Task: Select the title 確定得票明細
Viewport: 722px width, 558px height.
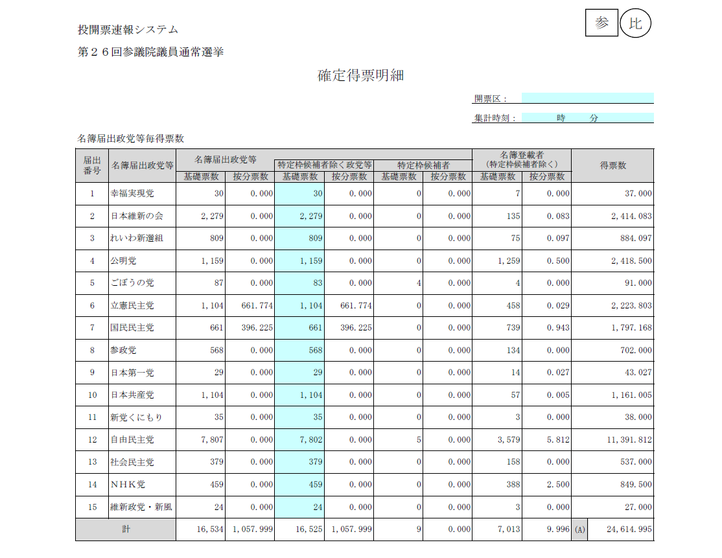Action: (360, 76)
